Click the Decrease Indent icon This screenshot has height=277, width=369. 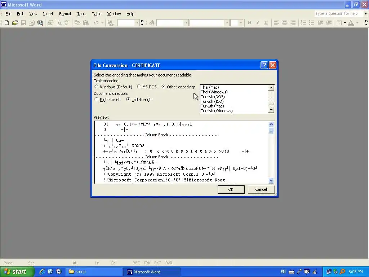tap(320, 23)
